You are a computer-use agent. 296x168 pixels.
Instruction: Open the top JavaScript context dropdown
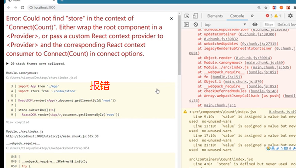[225, 24]
